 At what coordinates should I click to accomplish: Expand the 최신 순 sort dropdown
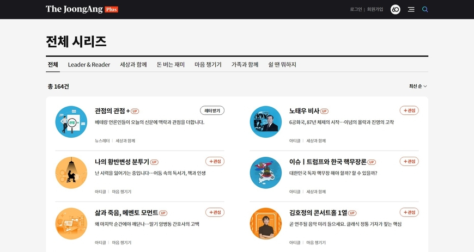click(x=418, y=86)
